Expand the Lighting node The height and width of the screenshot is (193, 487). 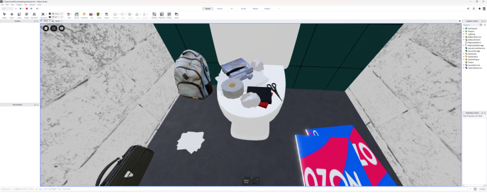point(464,34)
